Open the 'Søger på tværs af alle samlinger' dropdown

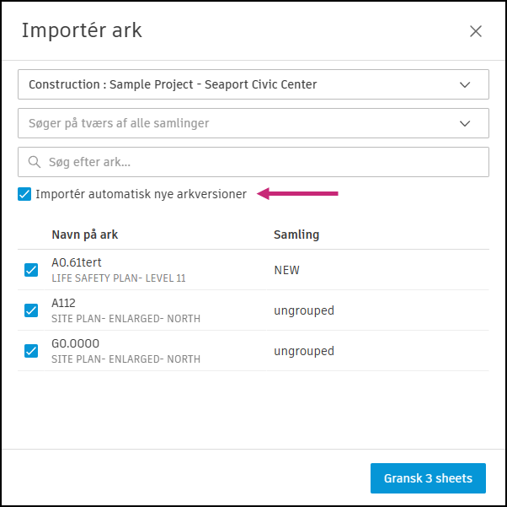pos(253,123)
